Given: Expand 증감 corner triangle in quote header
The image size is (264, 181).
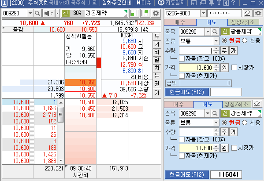Looking at the screenshot, I should point(4,28).
